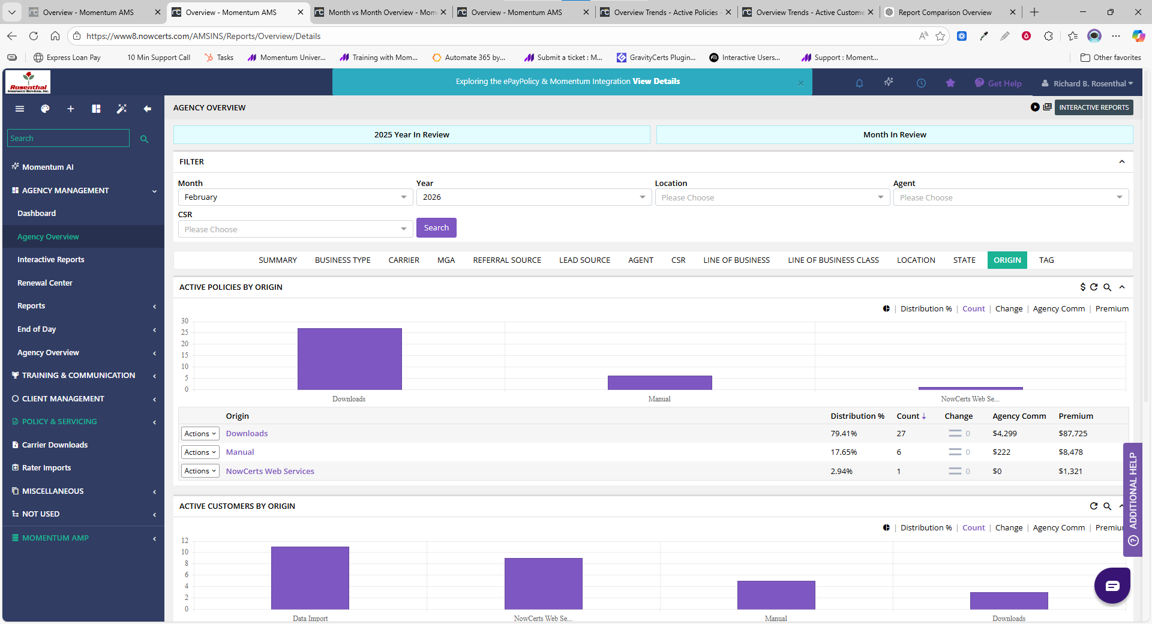Screen dimensions: 1152x624
Task: Expand the End of Day sidebar menu
Action: pos(83,329)
